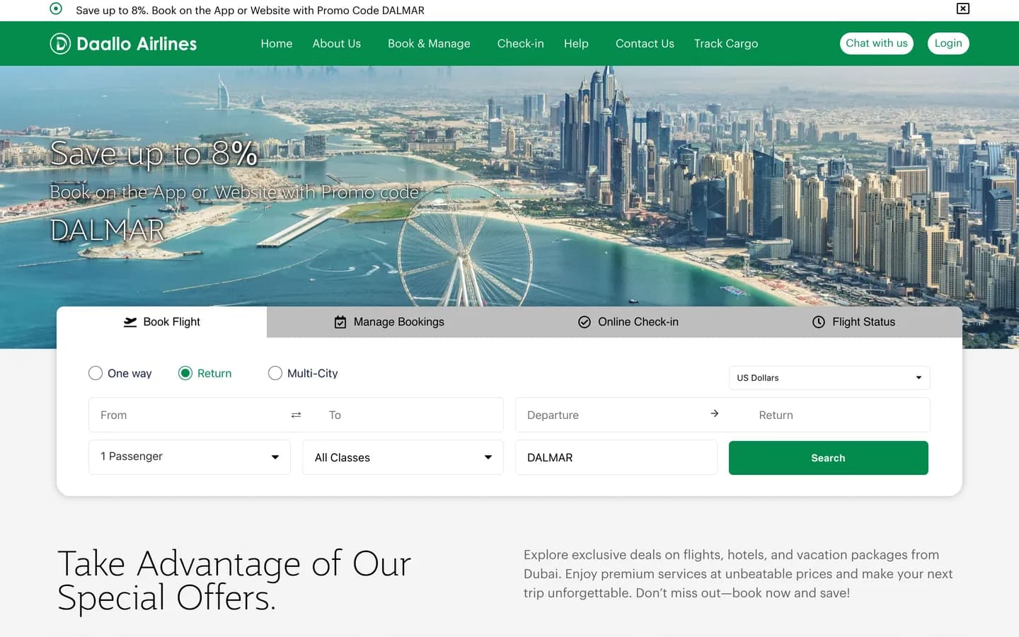1019x637 pixels.
Task: Click the green circle icon in promo banner
Action: 56,8
